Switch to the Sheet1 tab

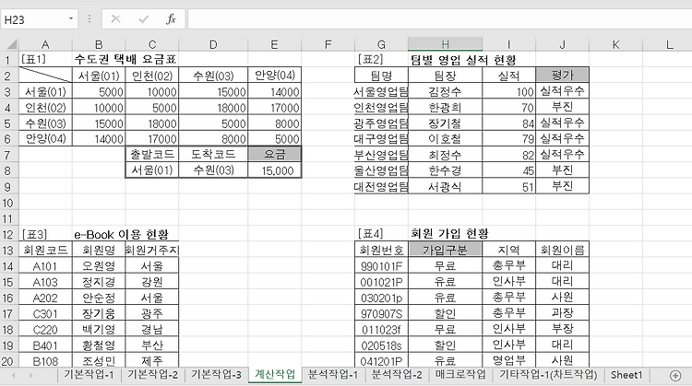(626, 375)
